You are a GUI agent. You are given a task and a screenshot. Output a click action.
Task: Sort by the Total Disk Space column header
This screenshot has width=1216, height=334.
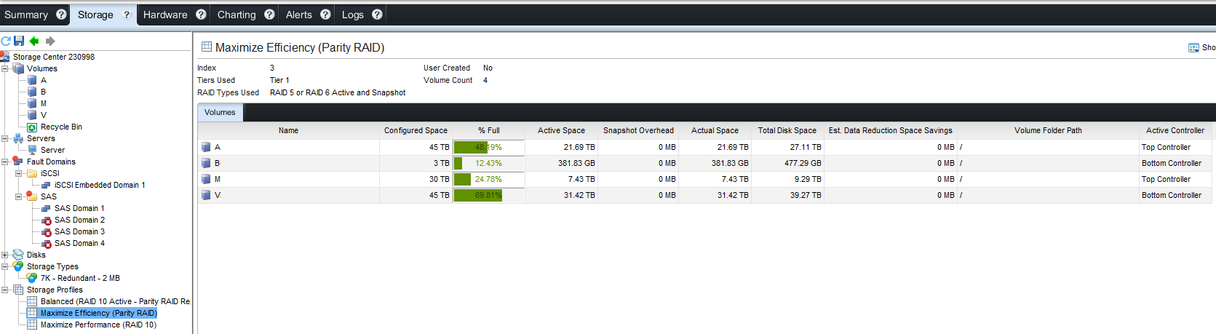[787, 130]
